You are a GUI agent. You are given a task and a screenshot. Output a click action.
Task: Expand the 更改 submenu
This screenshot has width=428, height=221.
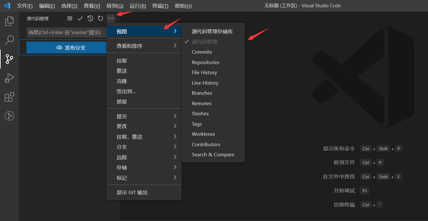[144, 126]
